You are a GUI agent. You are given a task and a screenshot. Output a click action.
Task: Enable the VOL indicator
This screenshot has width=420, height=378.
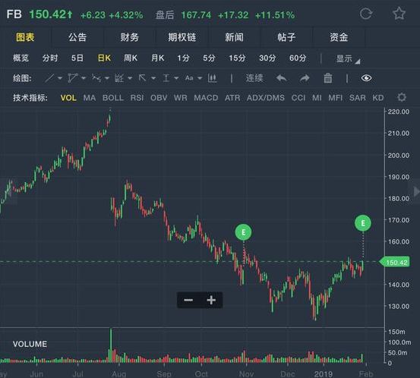click(x=68, y=98)
